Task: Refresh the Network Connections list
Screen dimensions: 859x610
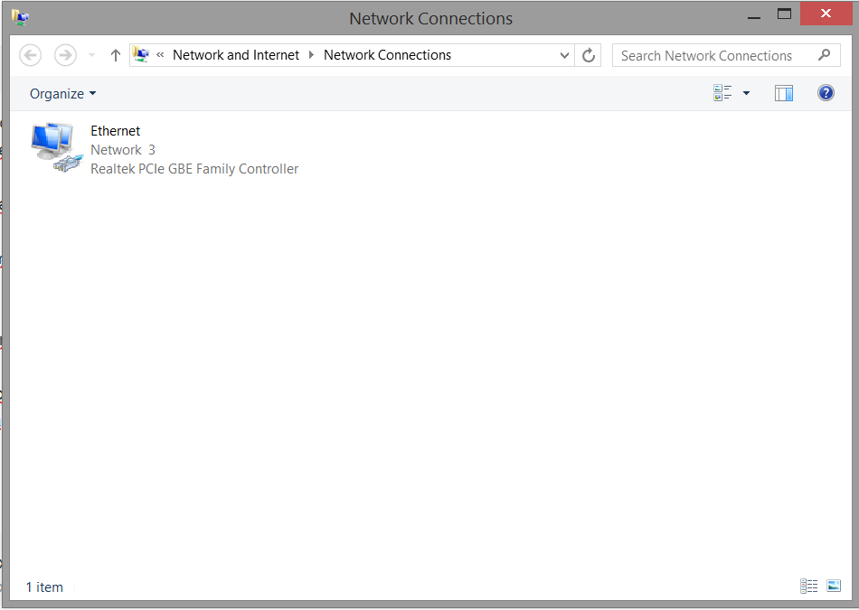Action: [x=589, y=55]
